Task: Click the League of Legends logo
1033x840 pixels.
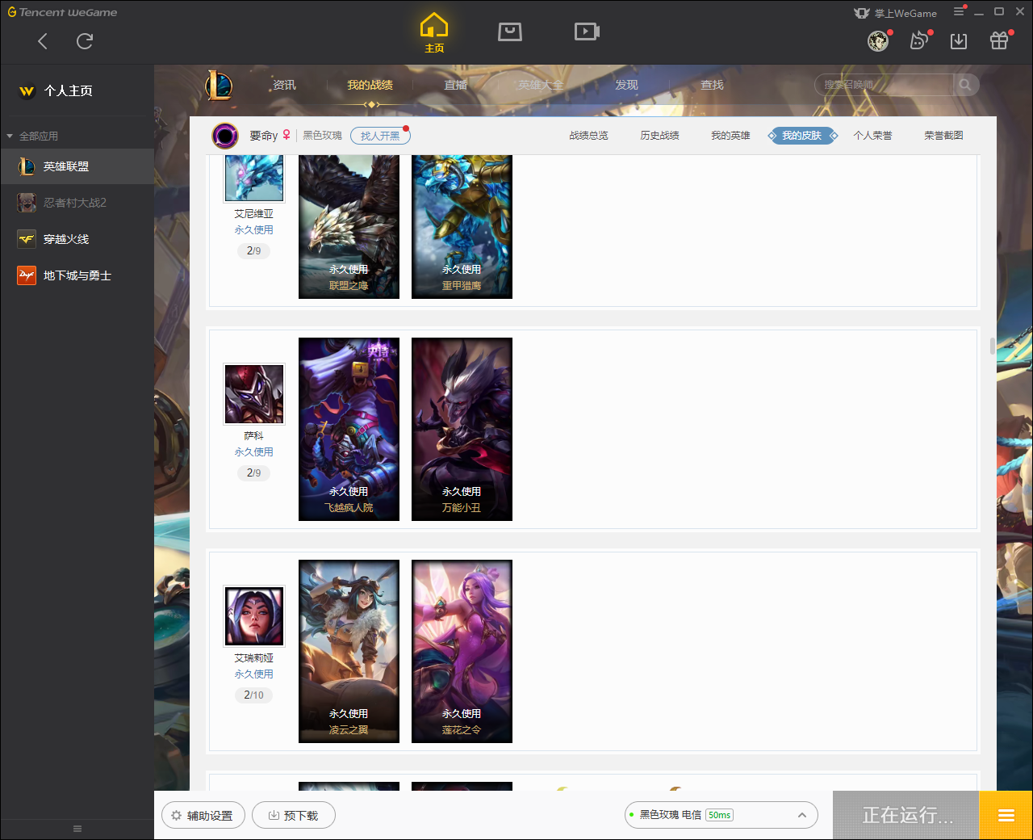Action: tap(219, 85)
